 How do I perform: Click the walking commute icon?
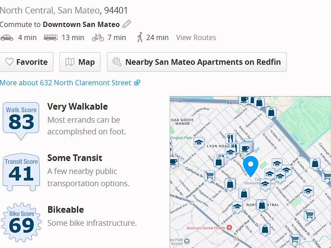pos(140,38)
